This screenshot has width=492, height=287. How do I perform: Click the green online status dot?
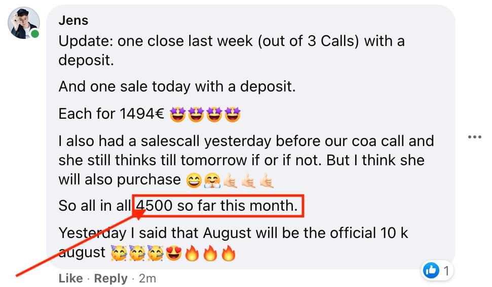click(35, 34)
